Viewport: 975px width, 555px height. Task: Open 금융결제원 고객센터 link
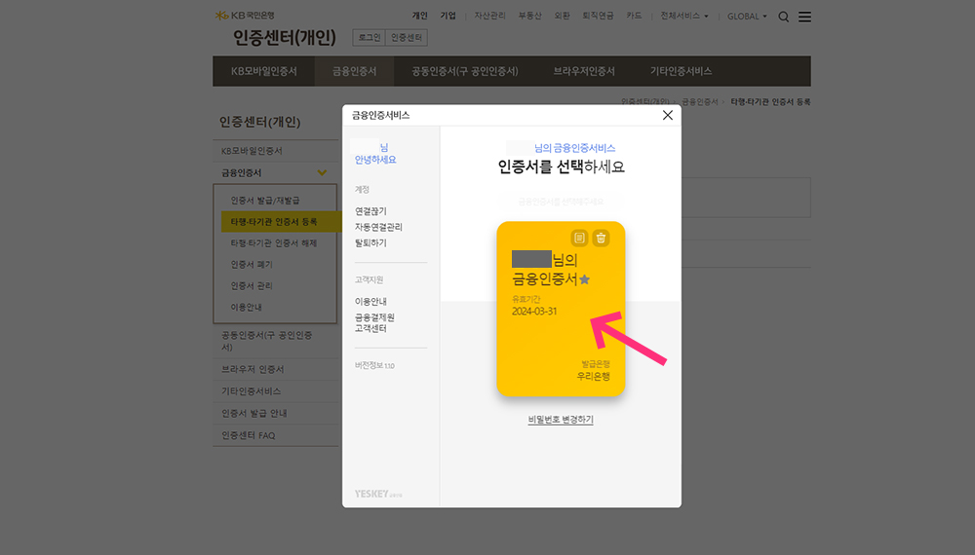374,323
